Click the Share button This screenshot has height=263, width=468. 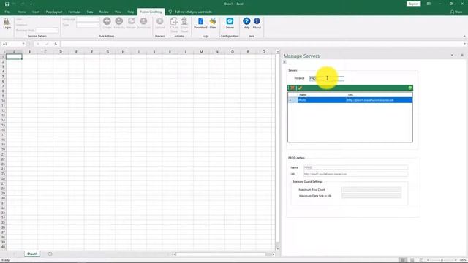[456, 12]
